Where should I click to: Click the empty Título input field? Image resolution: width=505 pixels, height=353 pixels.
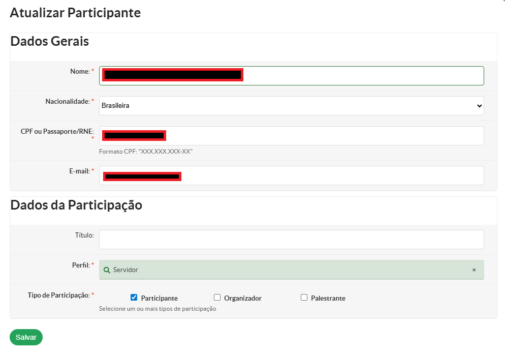pos(291,240)
